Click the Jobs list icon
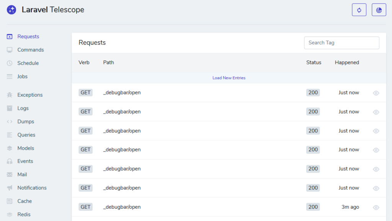The width and height of the screenshot is (392, 221). (x=10, y=76)
